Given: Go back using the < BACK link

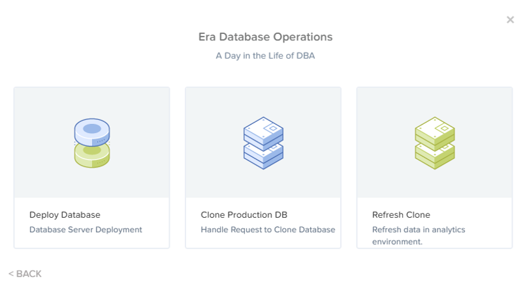Looking at the screenshot, I should (x=25, y=274).
